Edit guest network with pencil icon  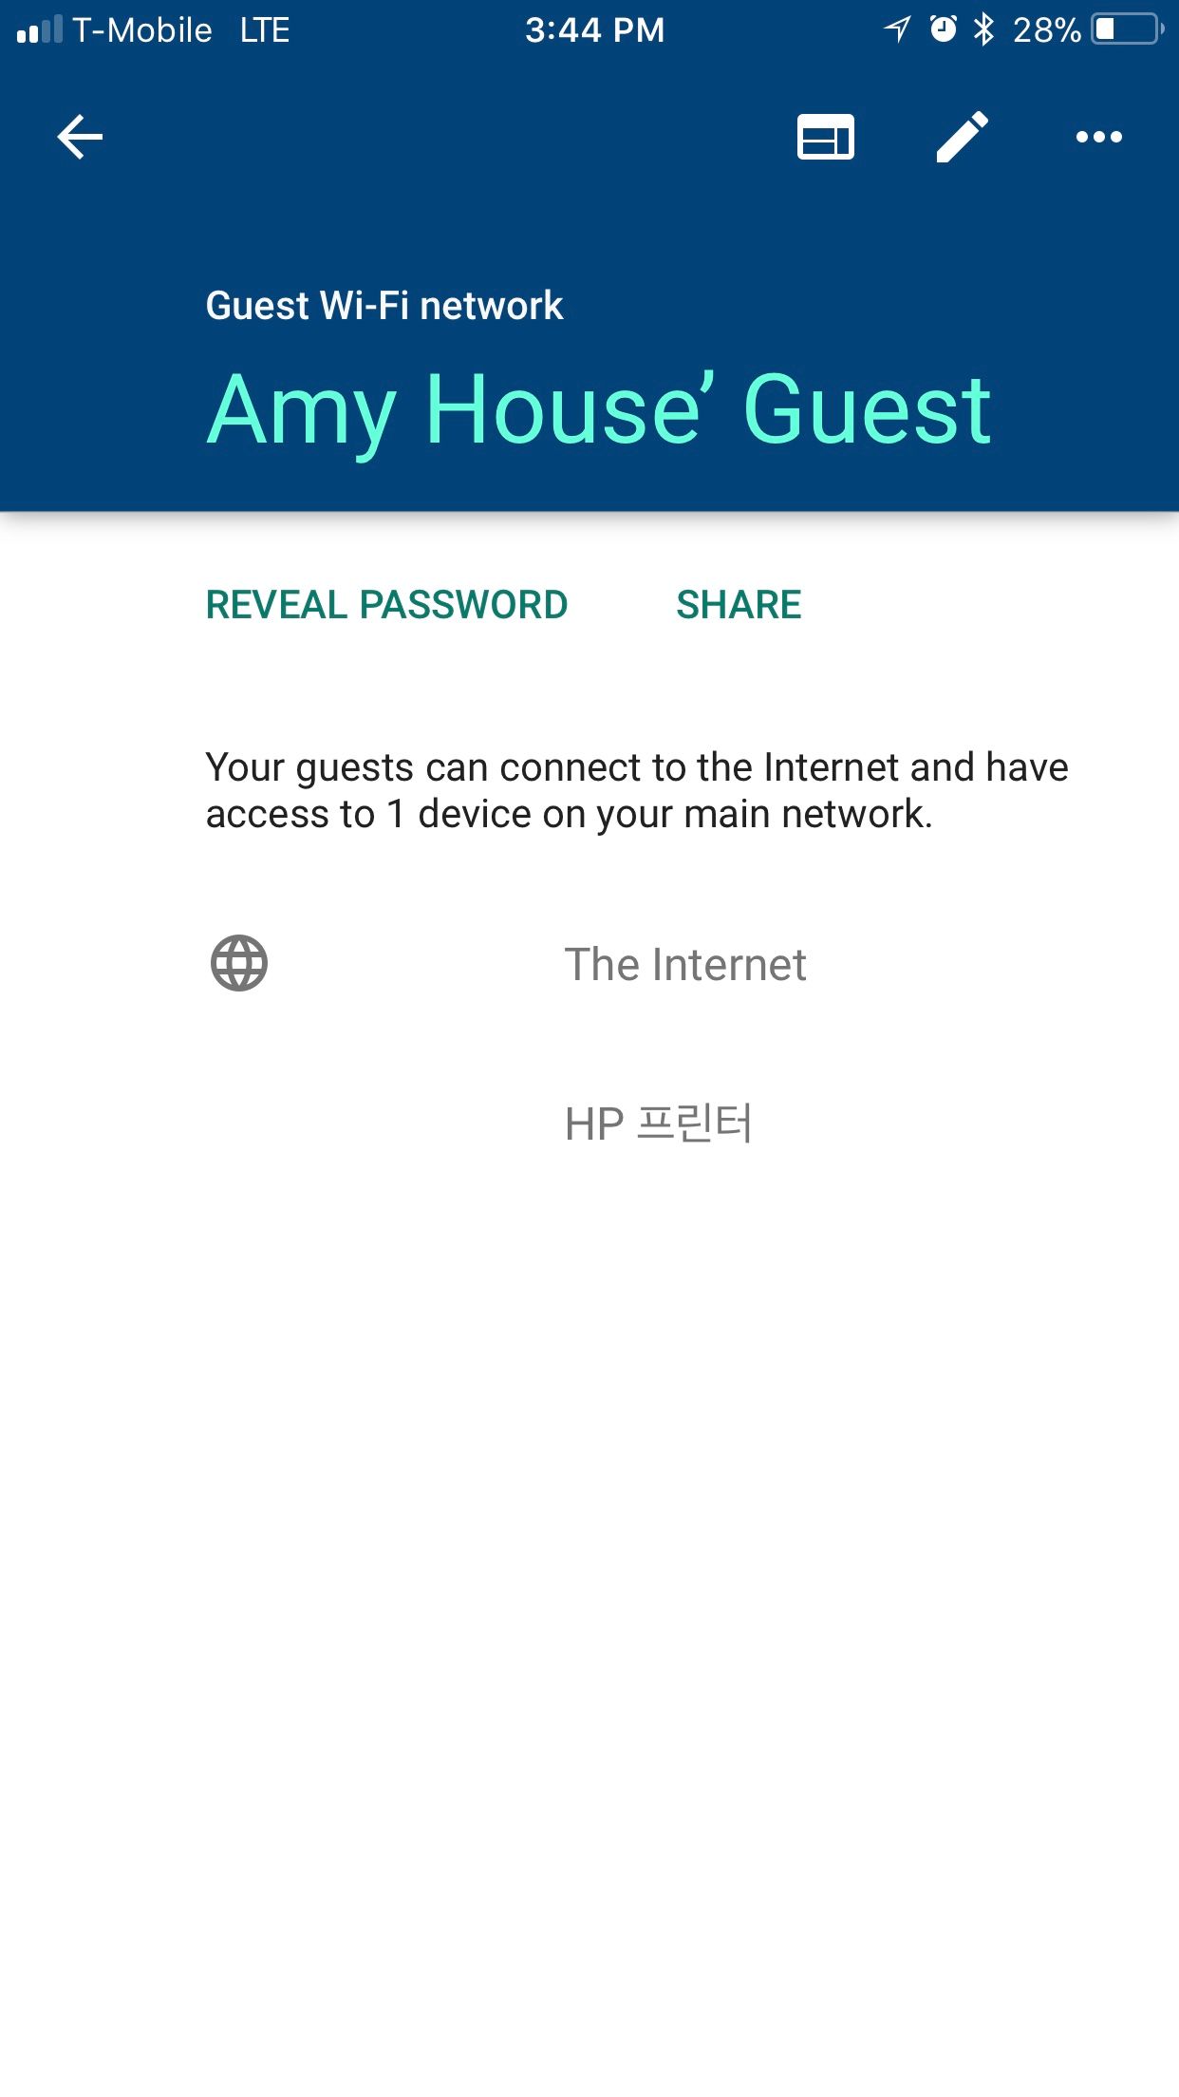(962, 137)
